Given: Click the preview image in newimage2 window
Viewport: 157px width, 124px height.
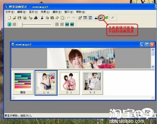Looking at the screenshot, I should coord(81,58).
